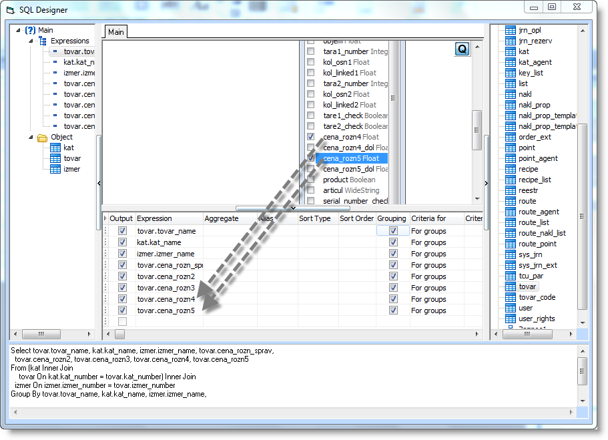Click the Aggregate cell of tovar.cena_rozn4 row
The height and width of the screenshot is (440, 608).
(x=230, y=298)
